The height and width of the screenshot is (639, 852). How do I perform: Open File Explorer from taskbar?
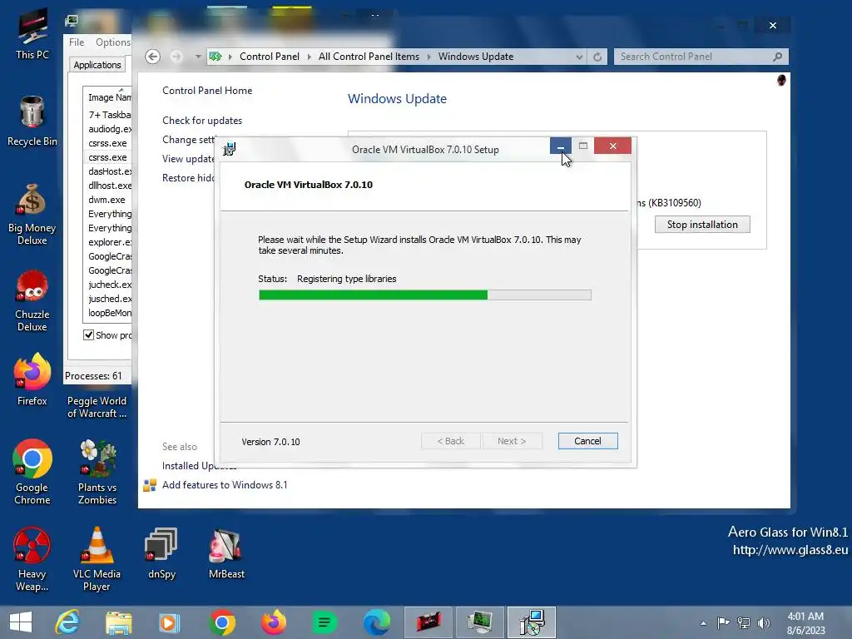coord(118,622)
